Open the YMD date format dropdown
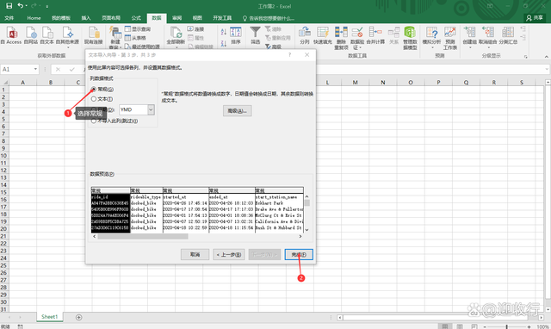Image resolution: width=551 pixels, height=329 pixels. tap(151, 109)
